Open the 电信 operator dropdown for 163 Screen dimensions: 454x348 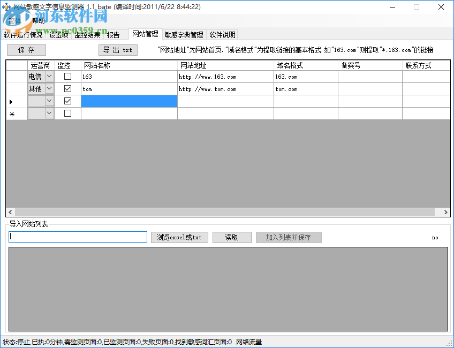point(48,76)
